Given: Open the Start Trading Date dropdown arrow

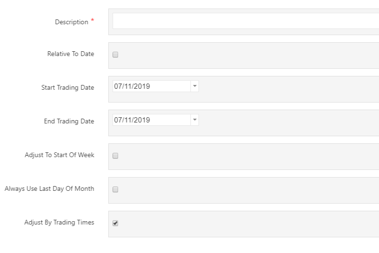Looking at the screenshot, I should click(x=194, y=86).
